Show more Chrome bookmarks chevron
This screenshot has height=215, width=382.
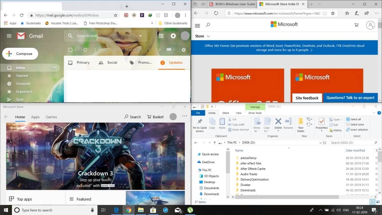[x=152, y=23]
